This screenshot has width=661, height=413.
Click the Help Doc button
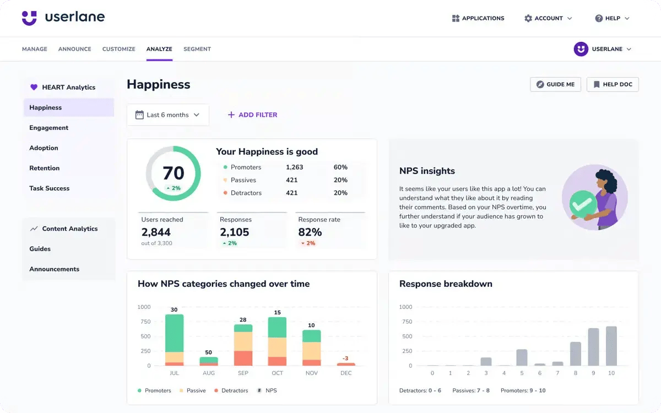tap(613, 84)
